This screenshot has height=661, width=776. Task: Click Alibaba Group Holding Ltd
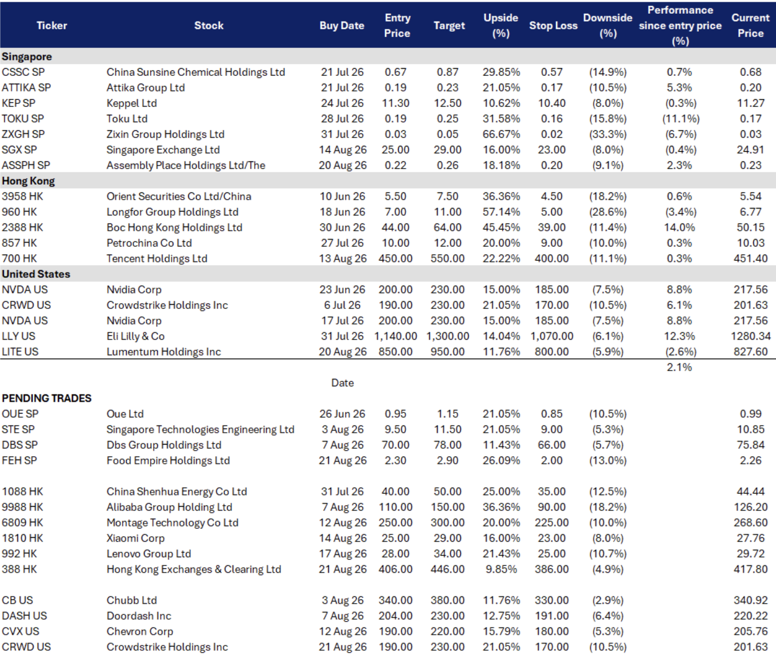[x=169, y=507]
